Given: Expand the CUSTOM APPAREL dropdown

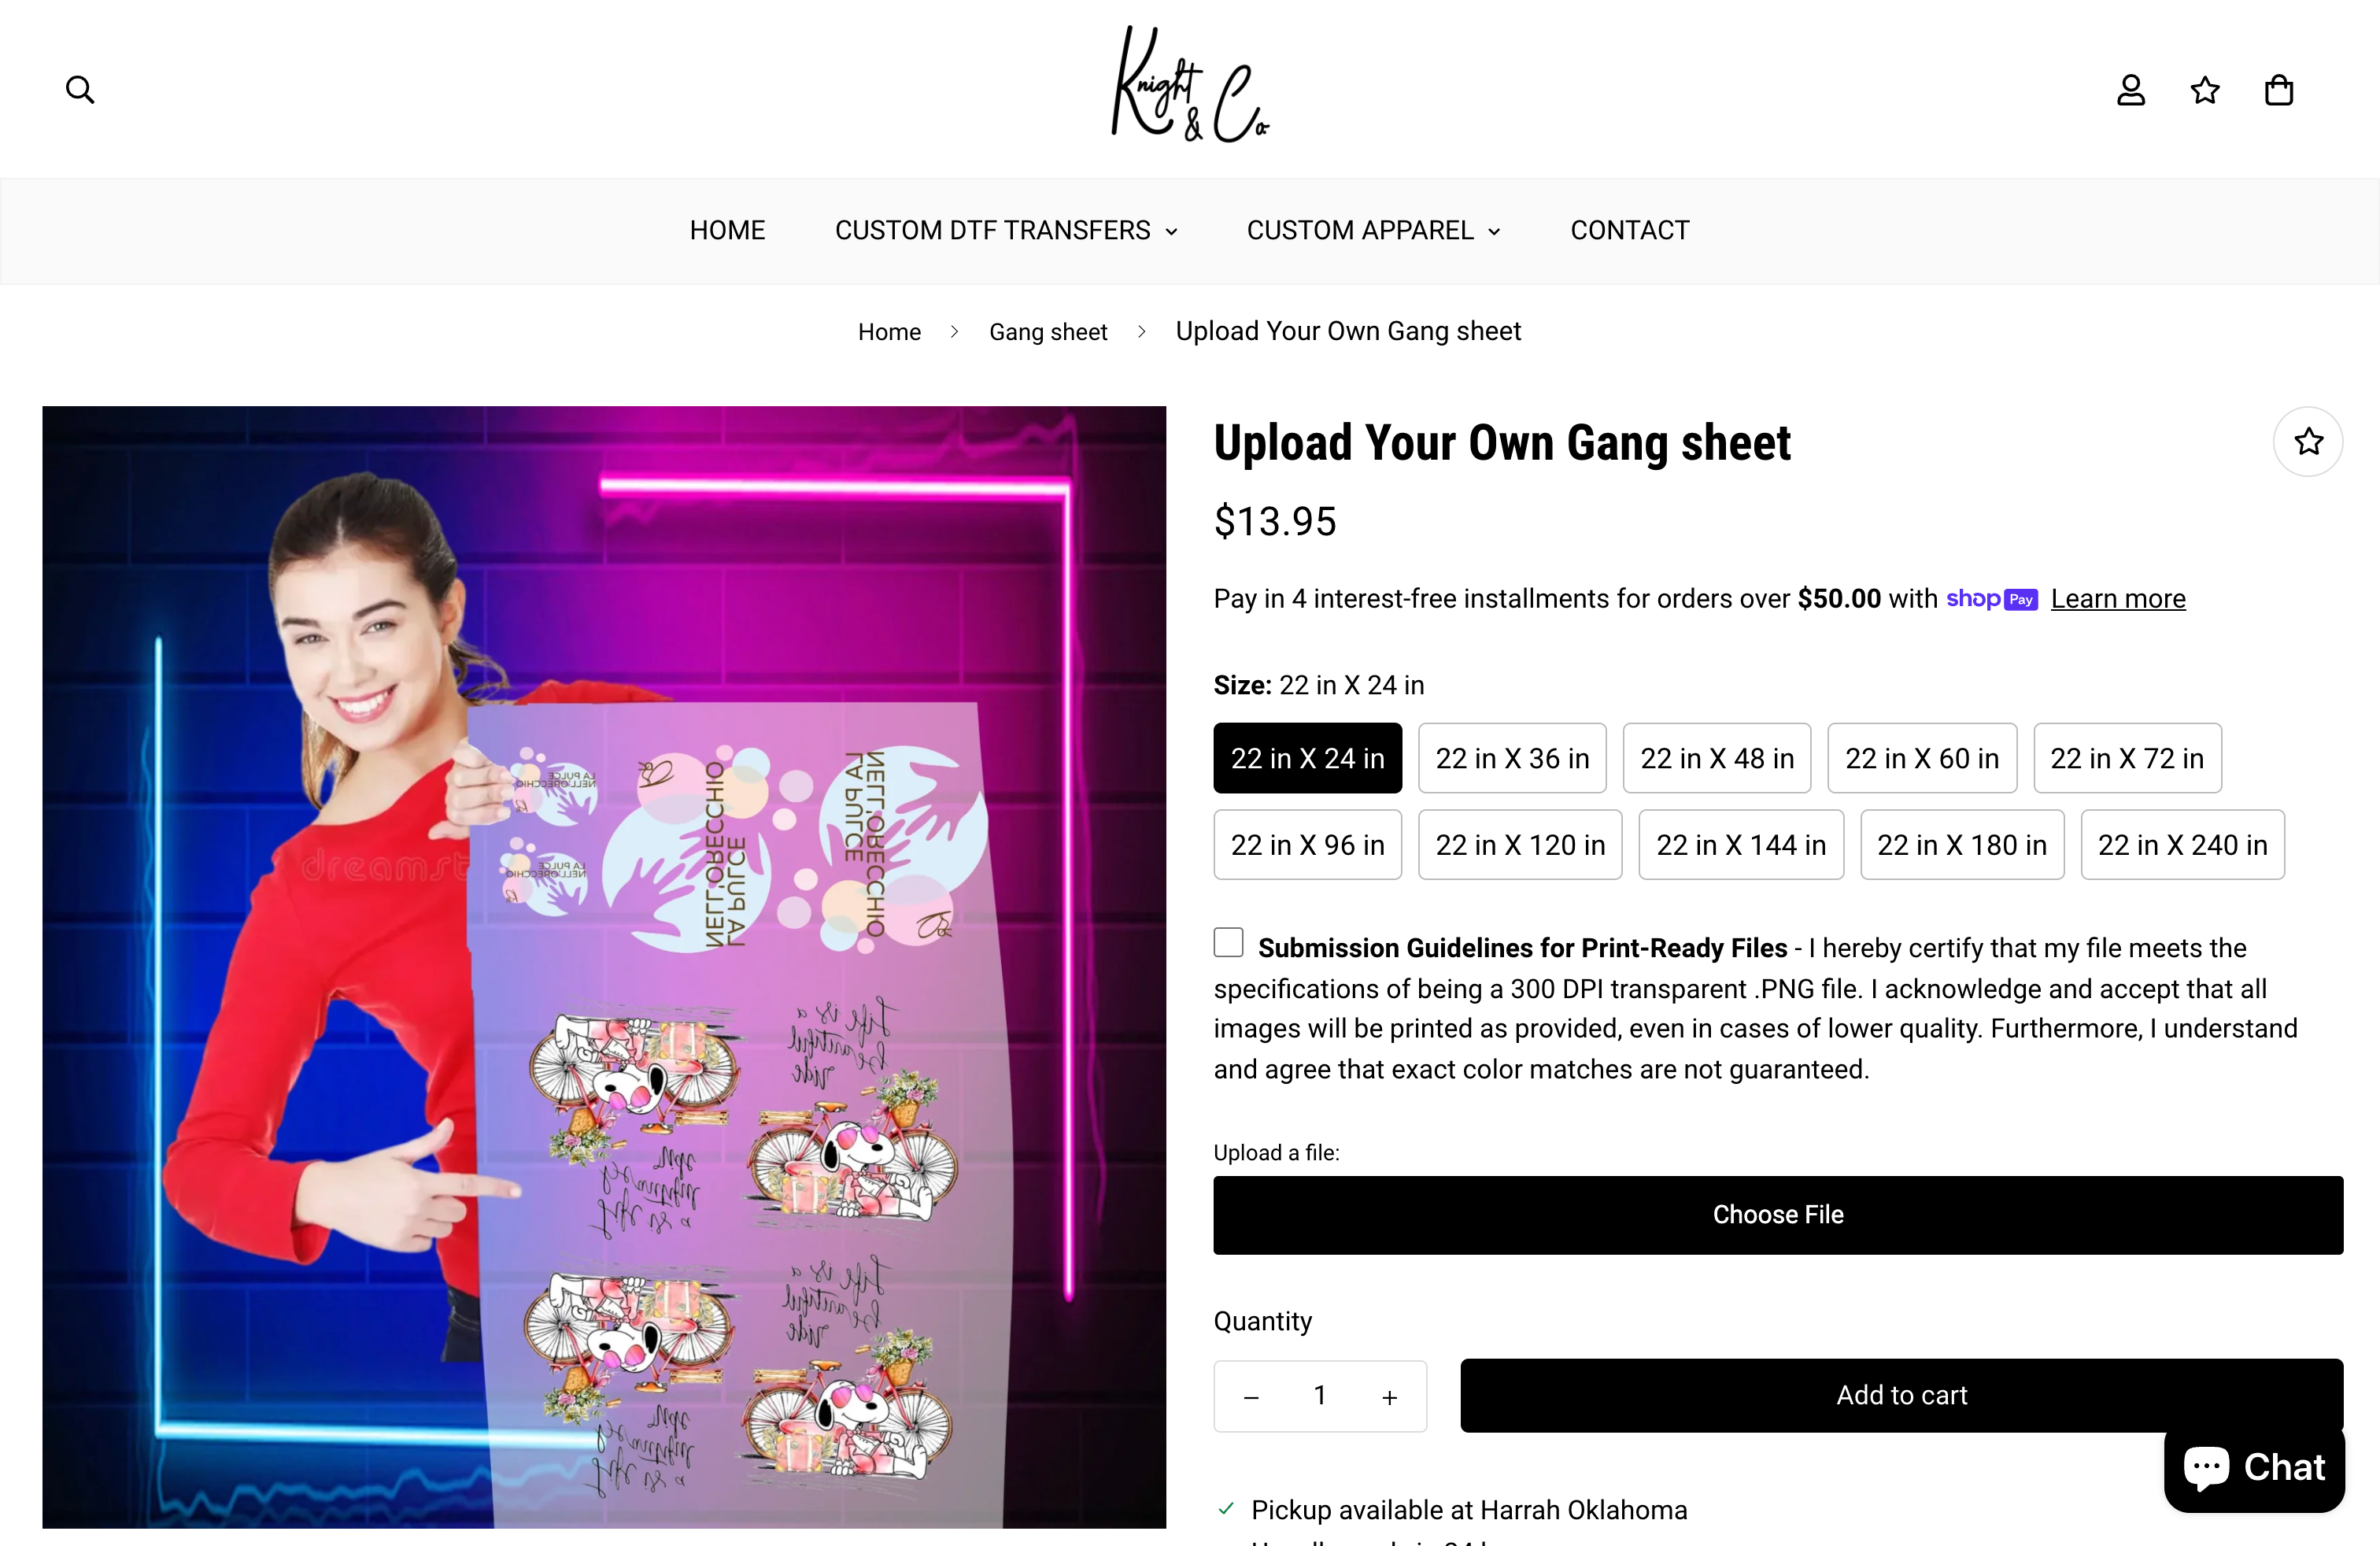Looking at the screenshot, I should 1372,230.
